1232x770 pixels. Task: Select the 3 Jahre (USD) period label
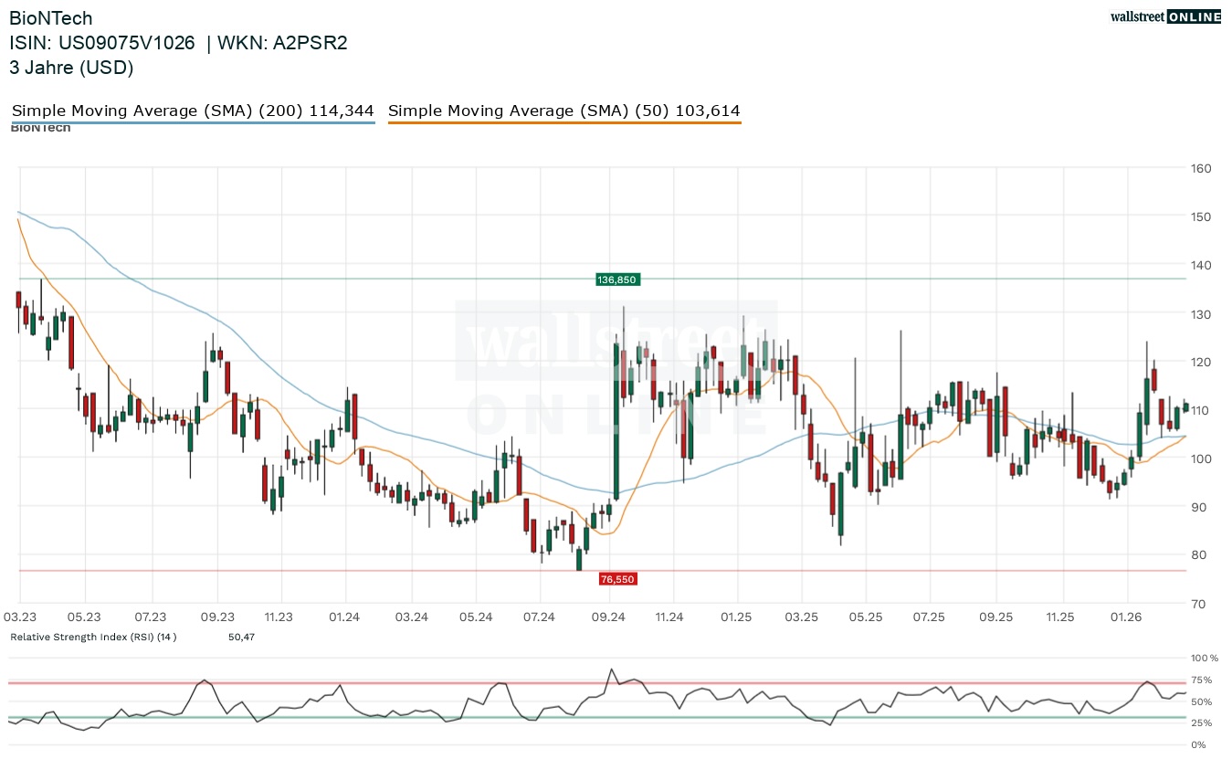[71, 67]
